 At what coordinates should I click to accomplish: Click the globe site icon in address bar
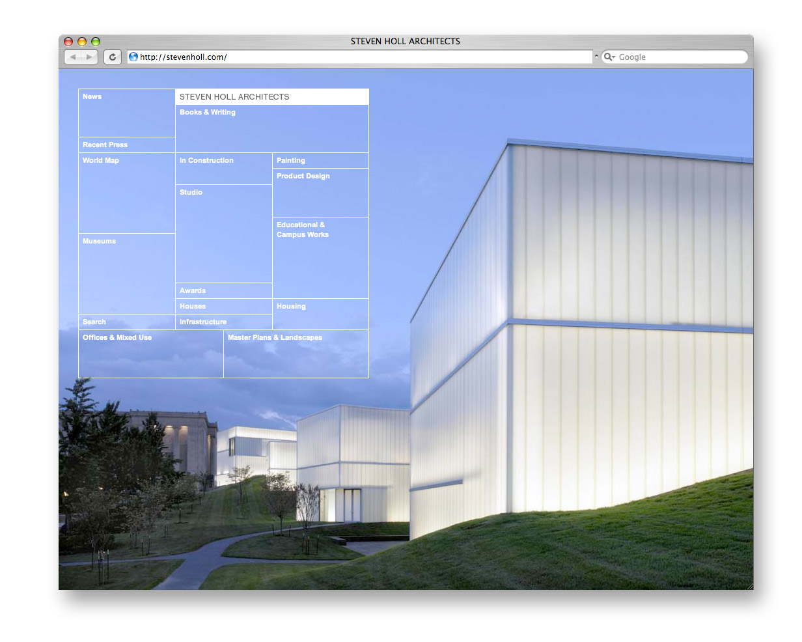[x=133, y=57]
